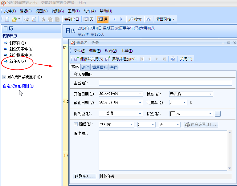Open the 优先级 dropdown showing 普通

click(140, 114)
